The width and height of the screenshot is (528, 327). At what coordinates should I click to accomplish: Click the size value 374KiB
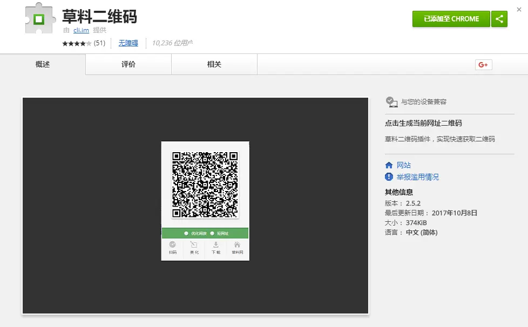416,223
